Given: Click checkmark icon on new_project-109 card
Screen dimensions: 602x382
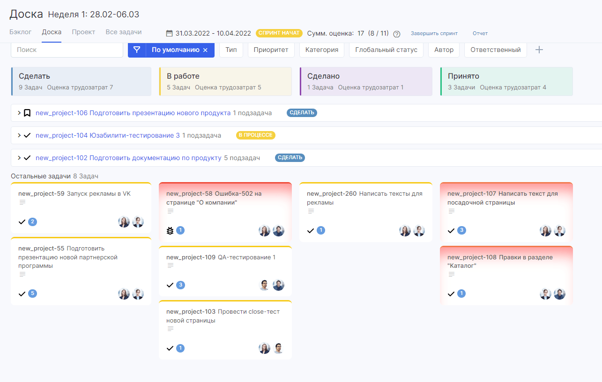Looking at the screenshot, I should (170, 285).
